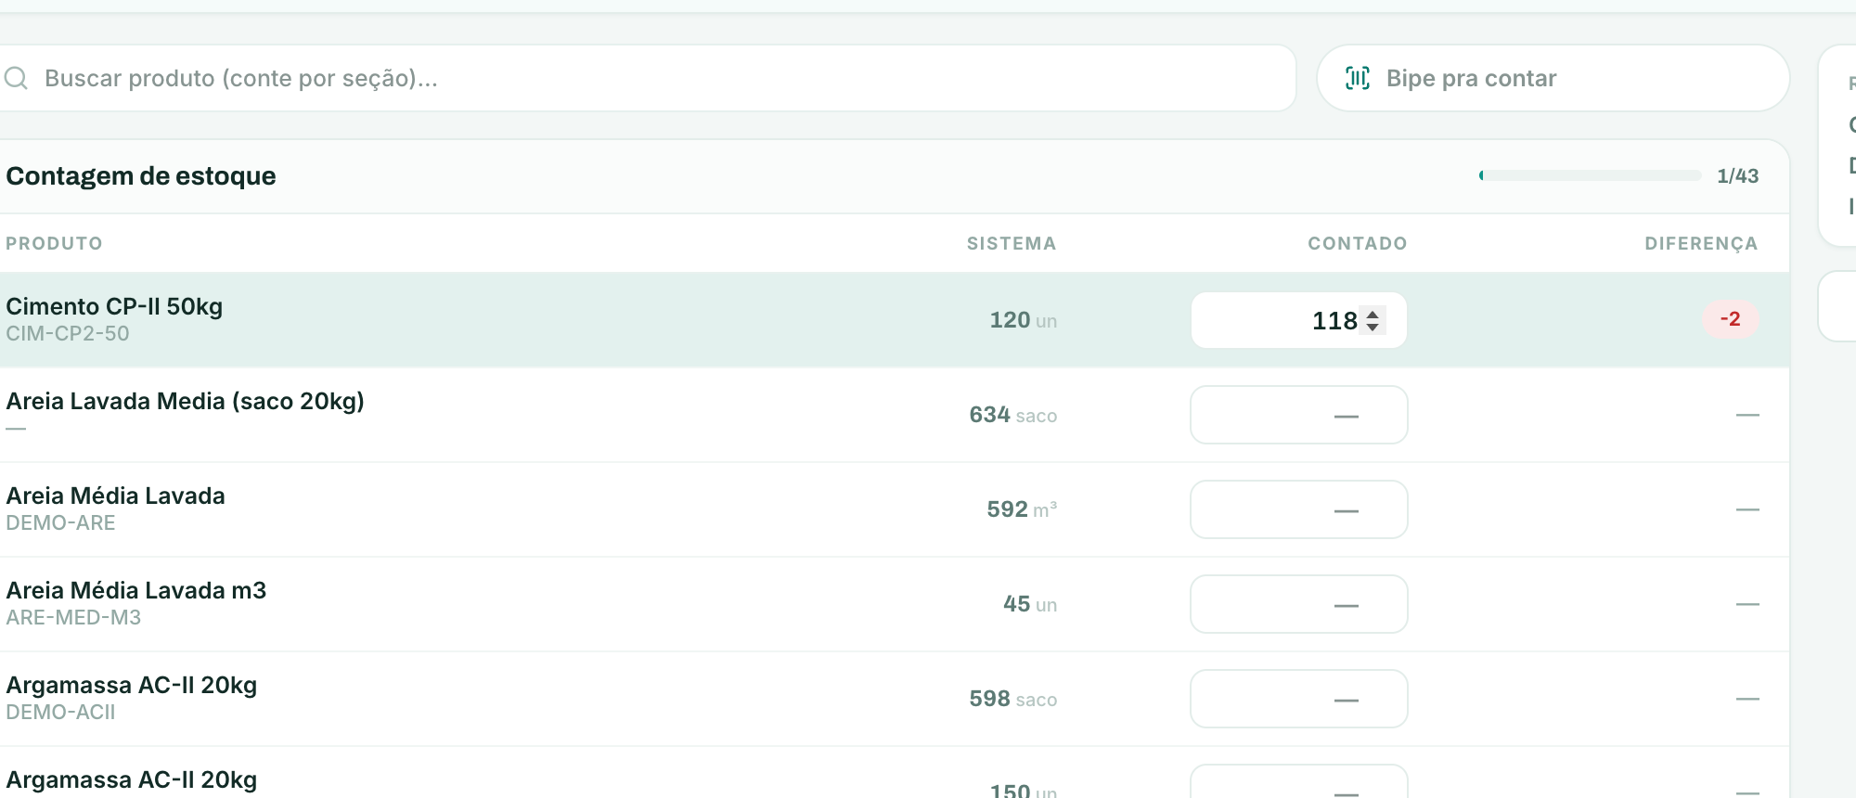Click the 1/43 progress counter
Image resolution: width=1856 pixels, height=798 pixels.
click(x=1737, y=175)
